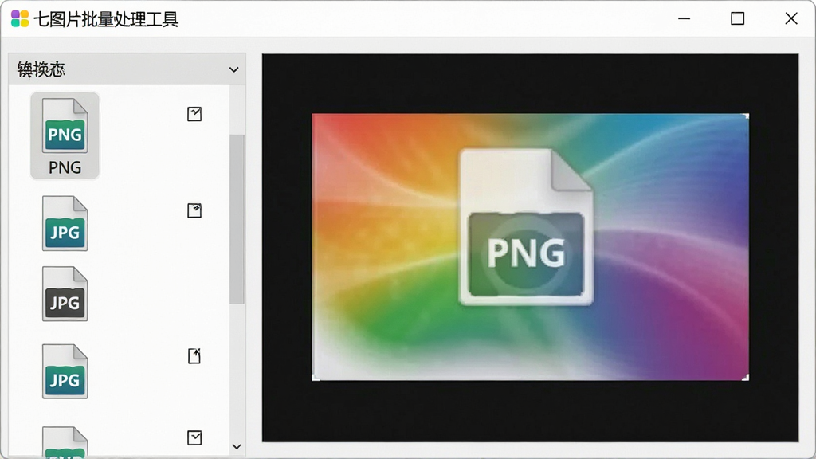
Task: Click the chevron arrow of the top dropdown
Action: [x=234, y=69]
